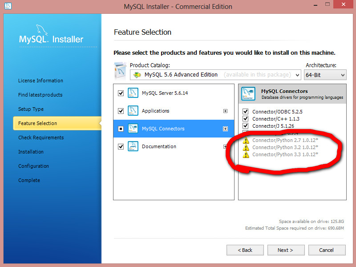
Task: Click the MySQL Connectors header icon in details panel
Action: [x=248, y=94]
